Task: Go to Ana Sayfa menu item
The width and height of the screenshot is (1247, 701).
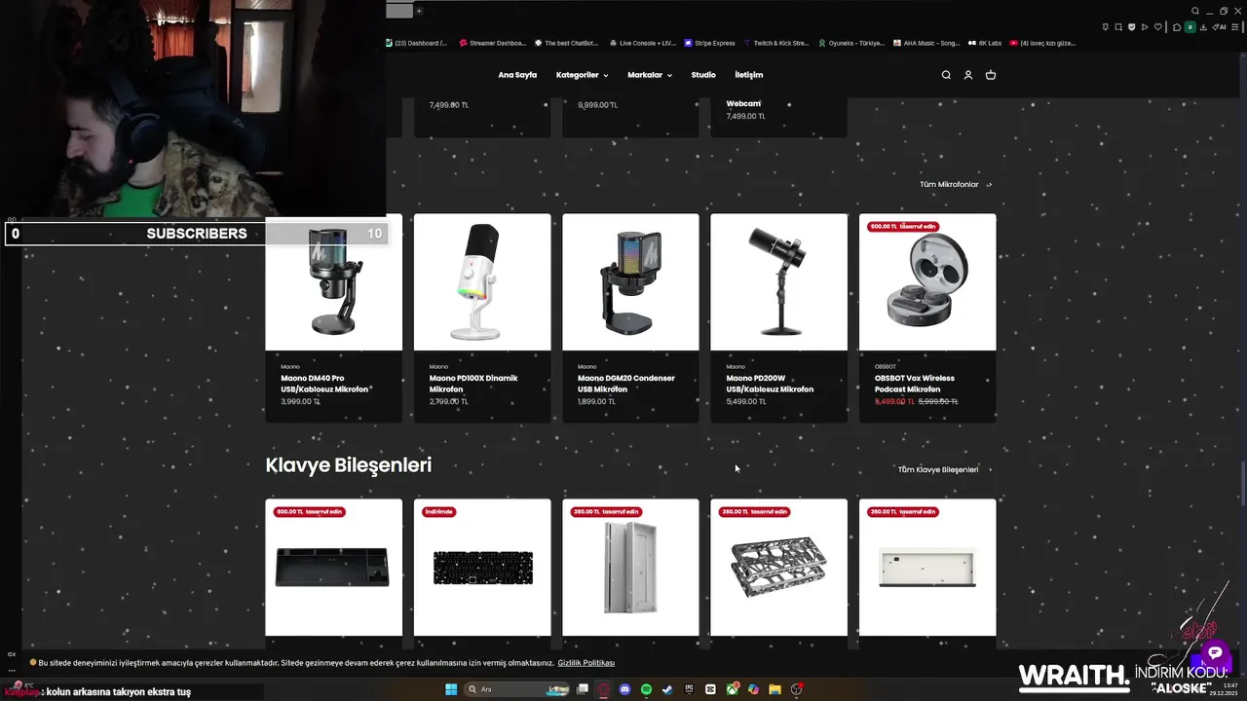Action: pos(517,75)
